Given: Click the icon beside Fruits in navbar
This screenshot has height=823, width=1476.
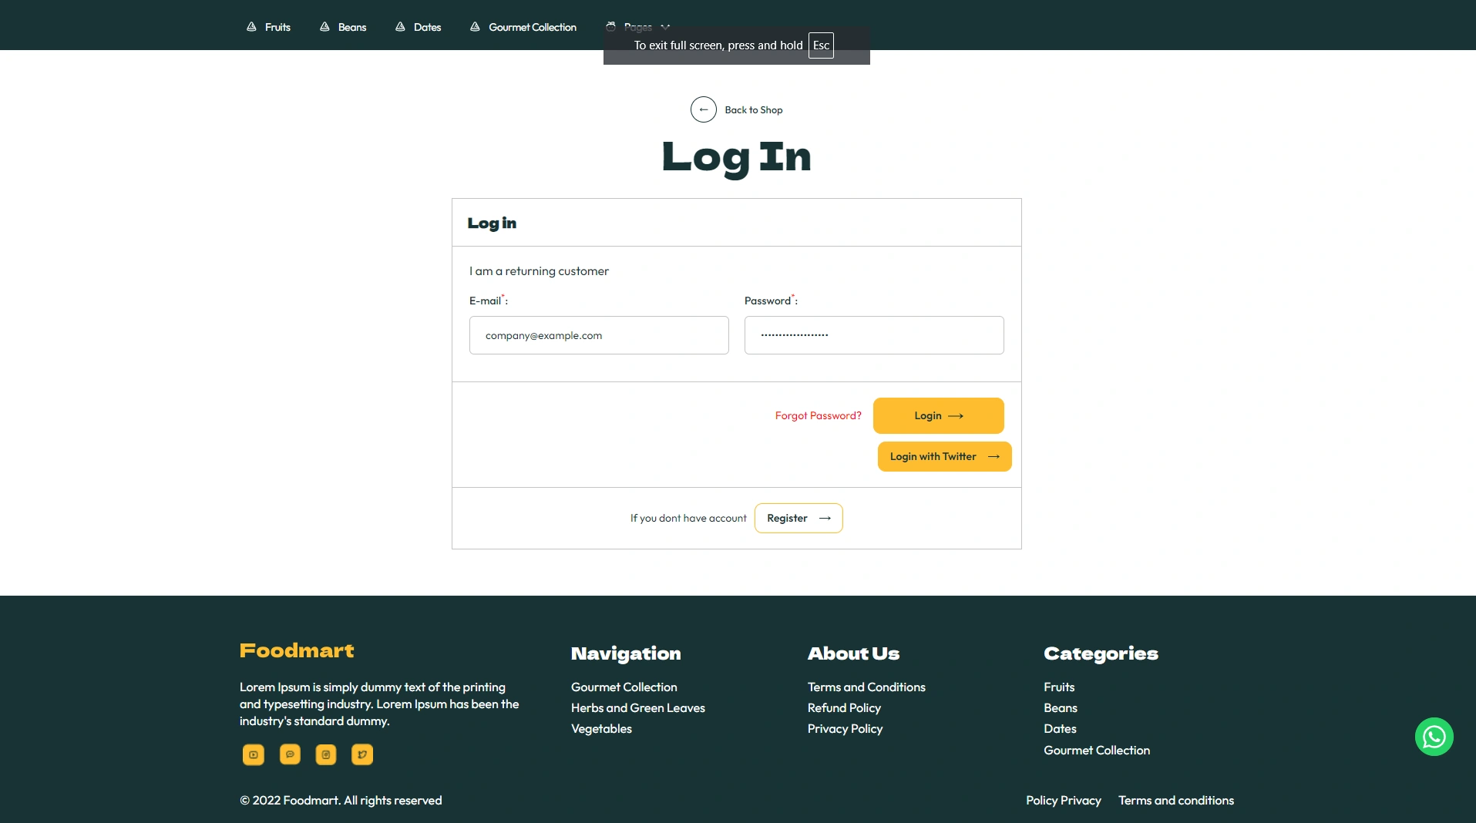Looking at the screenshot, I should tap(251, 27).
